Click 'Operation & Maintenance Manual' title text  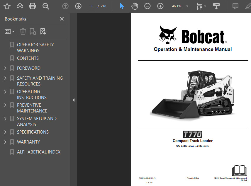[193, 49]
